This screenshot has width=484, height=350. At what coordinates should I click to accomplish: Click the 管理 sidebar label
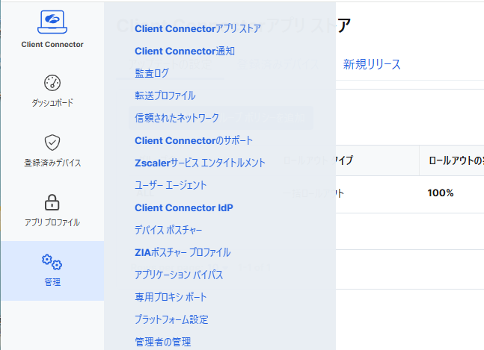click(x=52, y=282)
